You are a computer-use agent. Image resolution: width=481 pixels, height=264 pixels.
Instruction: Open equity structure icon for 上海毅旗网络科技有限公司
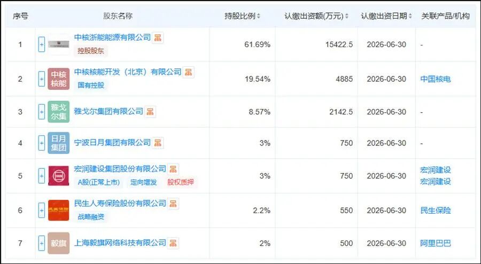173,243
